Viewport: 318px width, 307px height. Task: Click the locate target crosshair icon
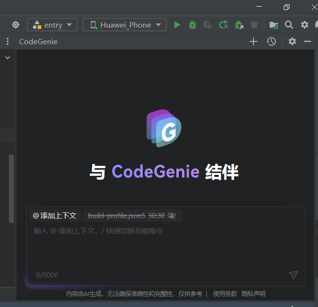pos(16,25)
